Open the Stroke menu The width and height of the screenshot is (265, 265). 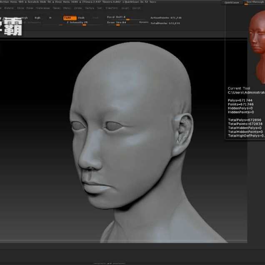(x=78, y=8)
